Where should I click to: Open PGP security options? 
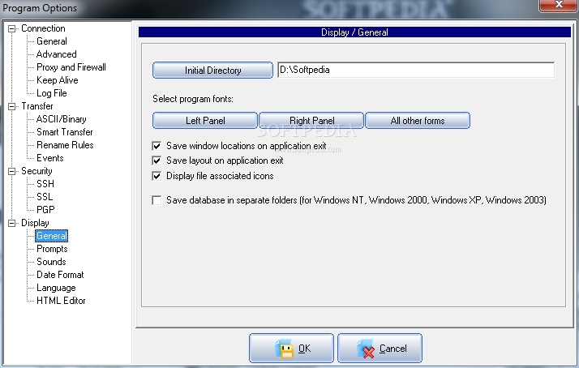pos(45,210)
